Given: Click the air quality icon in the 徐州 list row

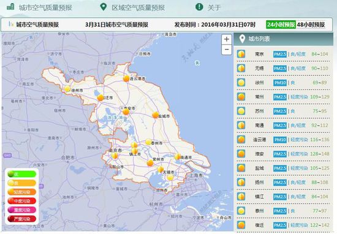Looking at the screenshot, I should [x=241, y=83].
